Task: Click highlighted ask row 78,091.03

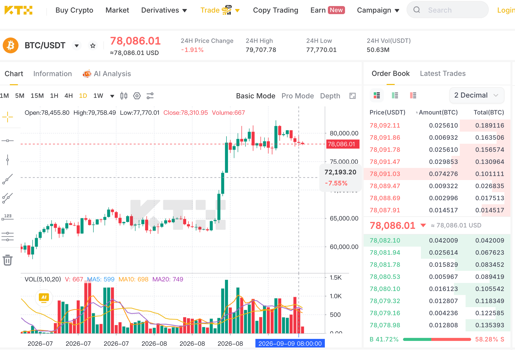Action: (x=437, y=174)
